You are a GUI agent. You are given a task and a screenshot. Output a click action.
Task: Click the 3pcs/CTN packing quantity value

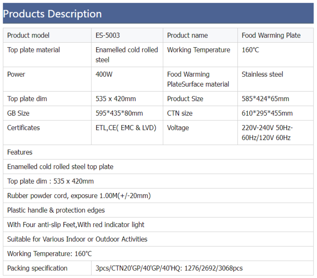coord(169,268)
